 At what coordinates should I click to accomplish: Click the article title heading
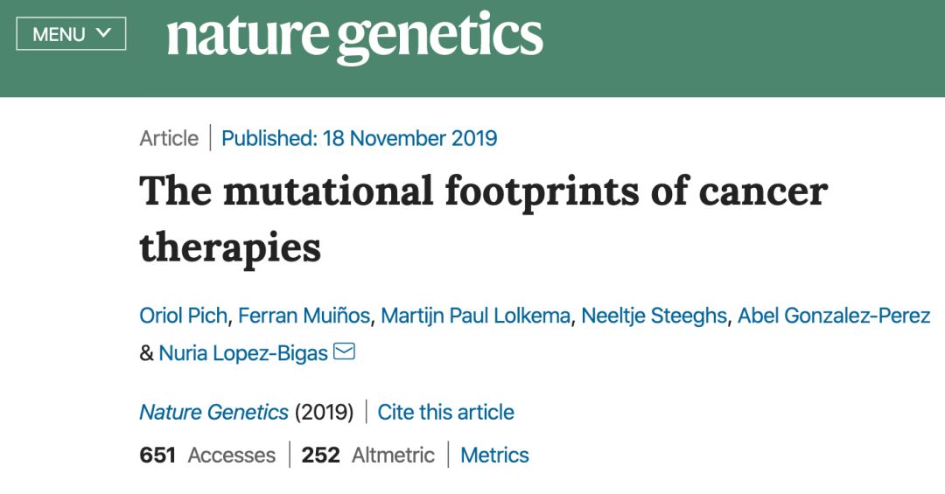pyautogui.click(x=483, y=191)
